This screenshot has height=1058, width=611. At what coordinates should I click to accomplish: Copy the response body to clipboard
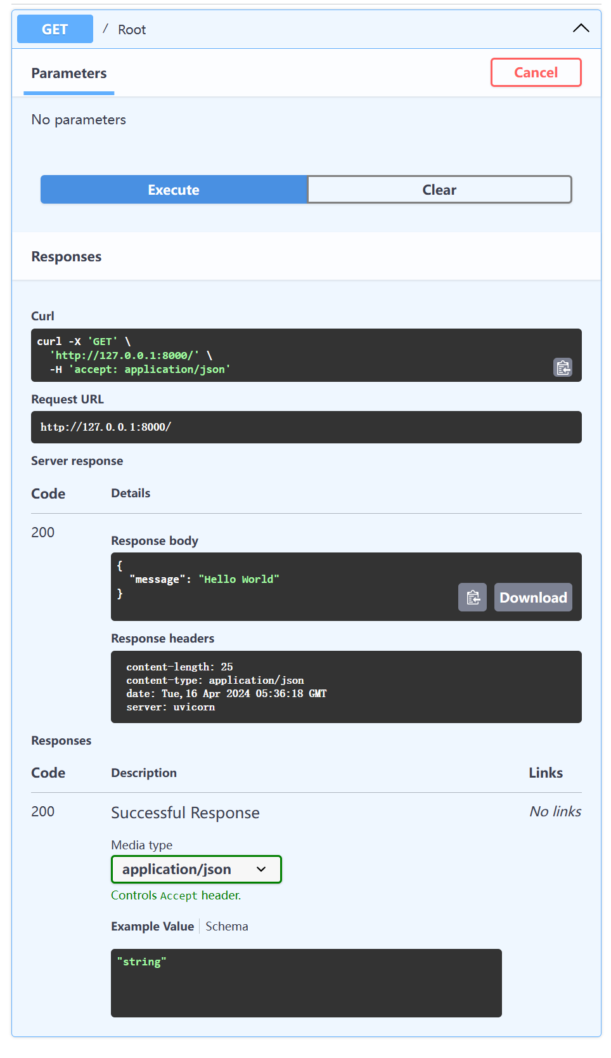[x=472, y=597]
